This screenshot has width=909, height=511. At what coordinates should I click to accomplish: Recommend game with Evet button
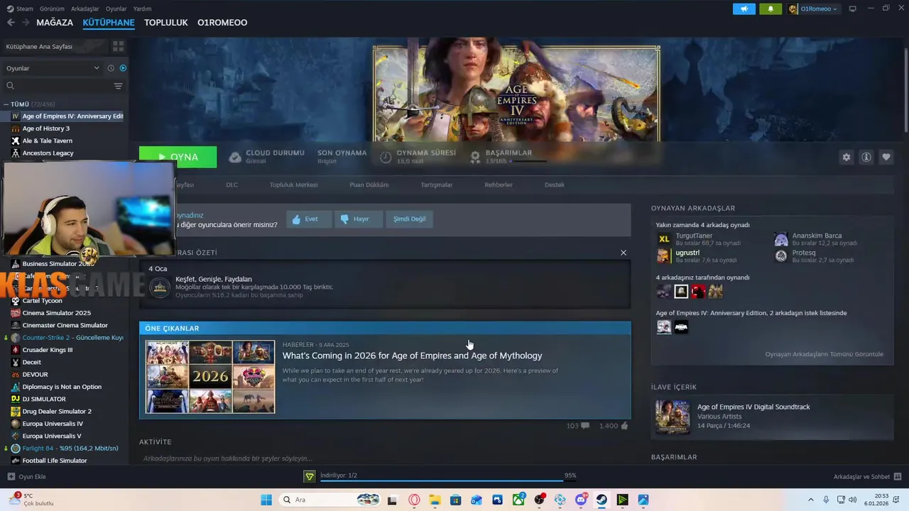[309, 219]
